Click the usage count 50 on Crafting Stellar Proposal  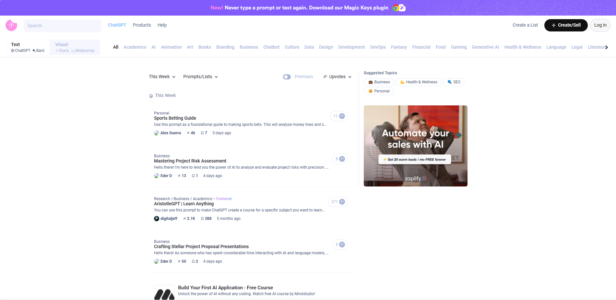click(182, 261)
